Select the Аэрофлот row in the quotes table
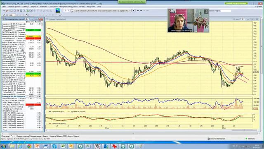The width and height of the screenshot is (264, 149). (21, 24)
